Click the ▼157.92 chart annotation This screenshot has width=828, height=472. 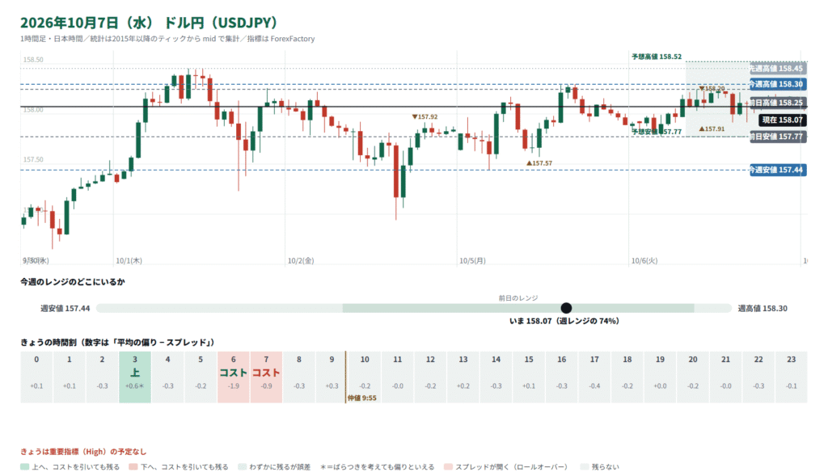pyautogui.click(x=425, y=116)
